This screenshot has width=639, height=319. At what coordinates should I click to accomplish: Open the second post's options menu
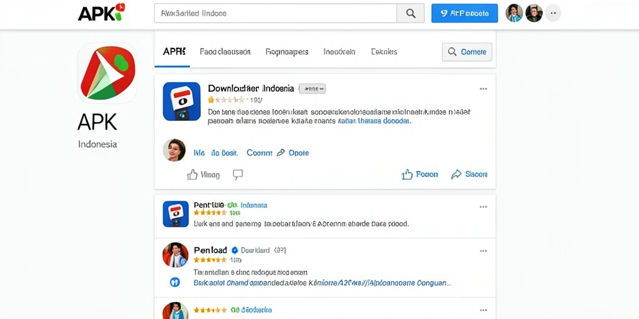click(x=484, y=207)
